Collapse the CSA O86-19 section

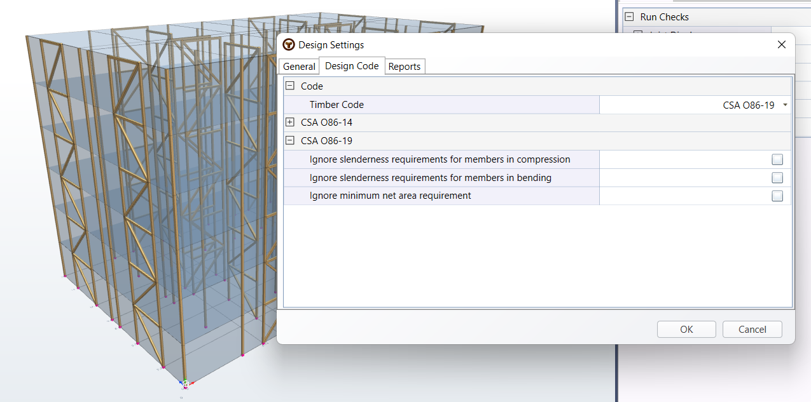coord(289,140)
